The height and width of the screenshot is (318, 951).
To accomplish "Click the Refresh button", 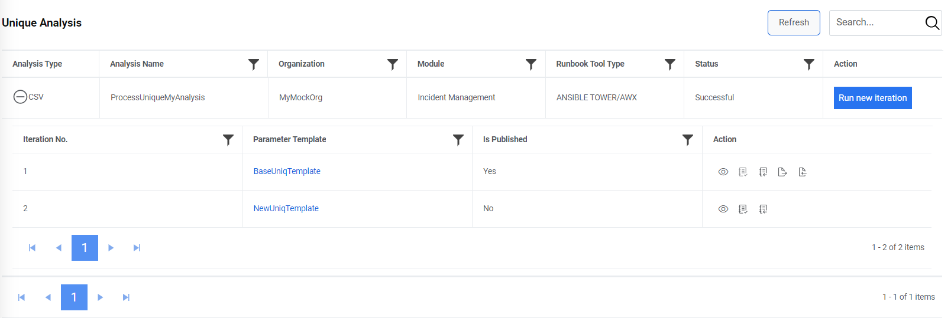I will click(x=793, y=22).
